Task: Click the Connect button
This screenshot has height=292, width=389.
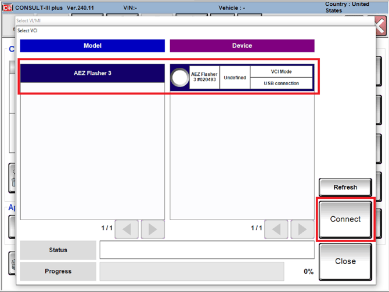Action: coord(345,219)
